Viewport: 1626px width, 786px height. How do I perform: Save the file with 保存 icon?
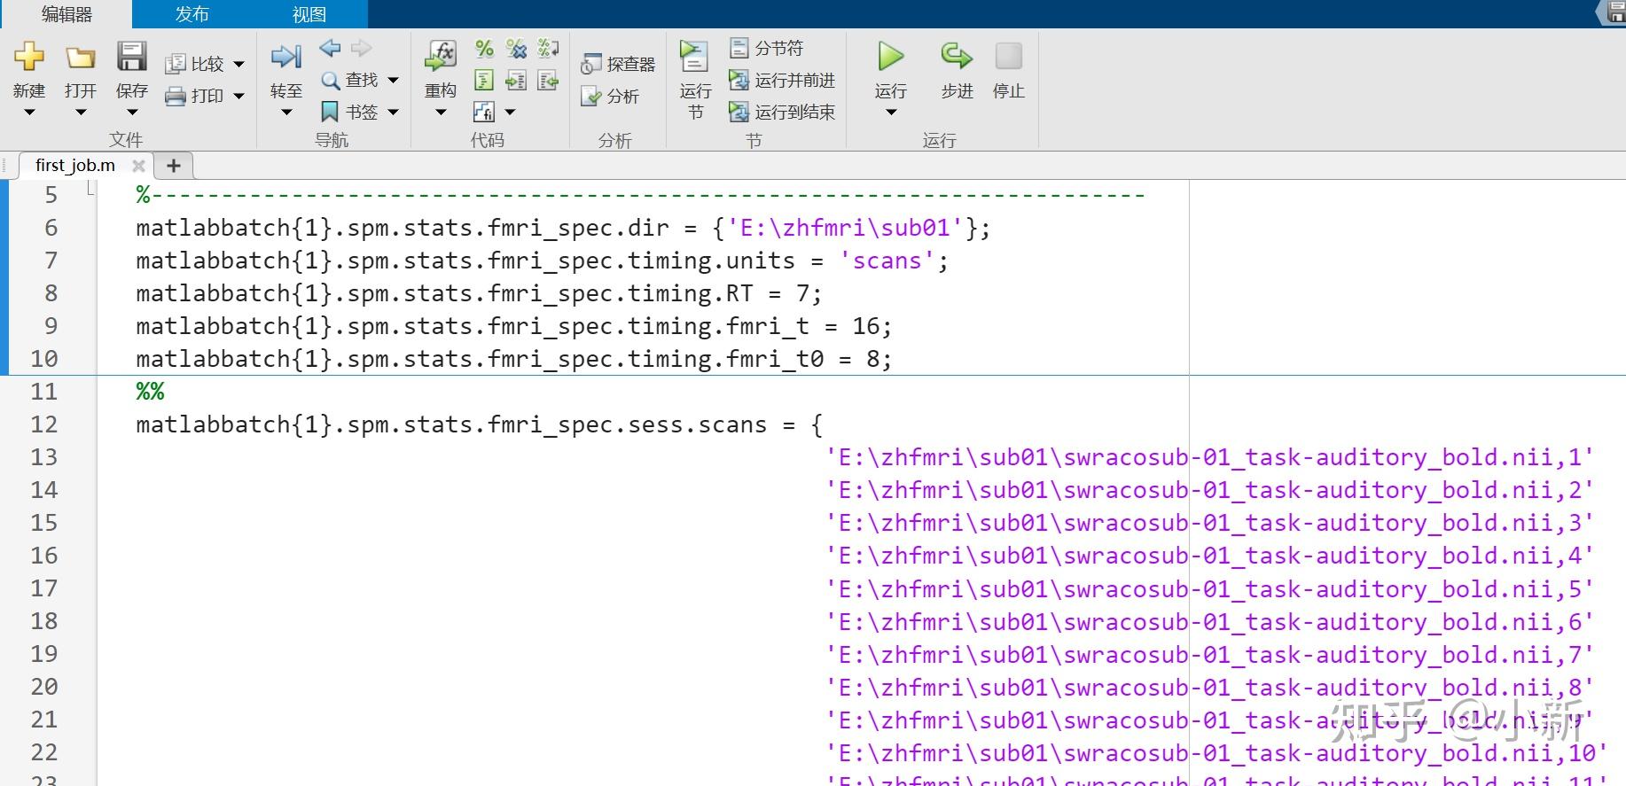point(132,57)
